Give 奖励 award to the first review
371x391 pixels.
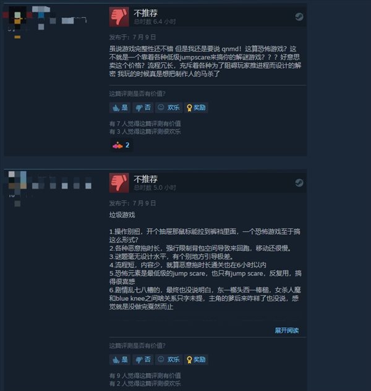pyautogui.click(x=196, y=107)
